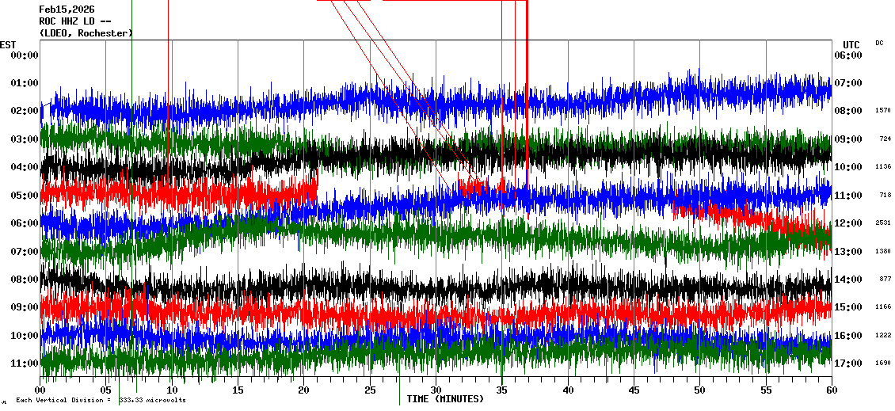Click the DC column header
The height and width of the screenshot is (411, 895).
[x=879, y=43]
